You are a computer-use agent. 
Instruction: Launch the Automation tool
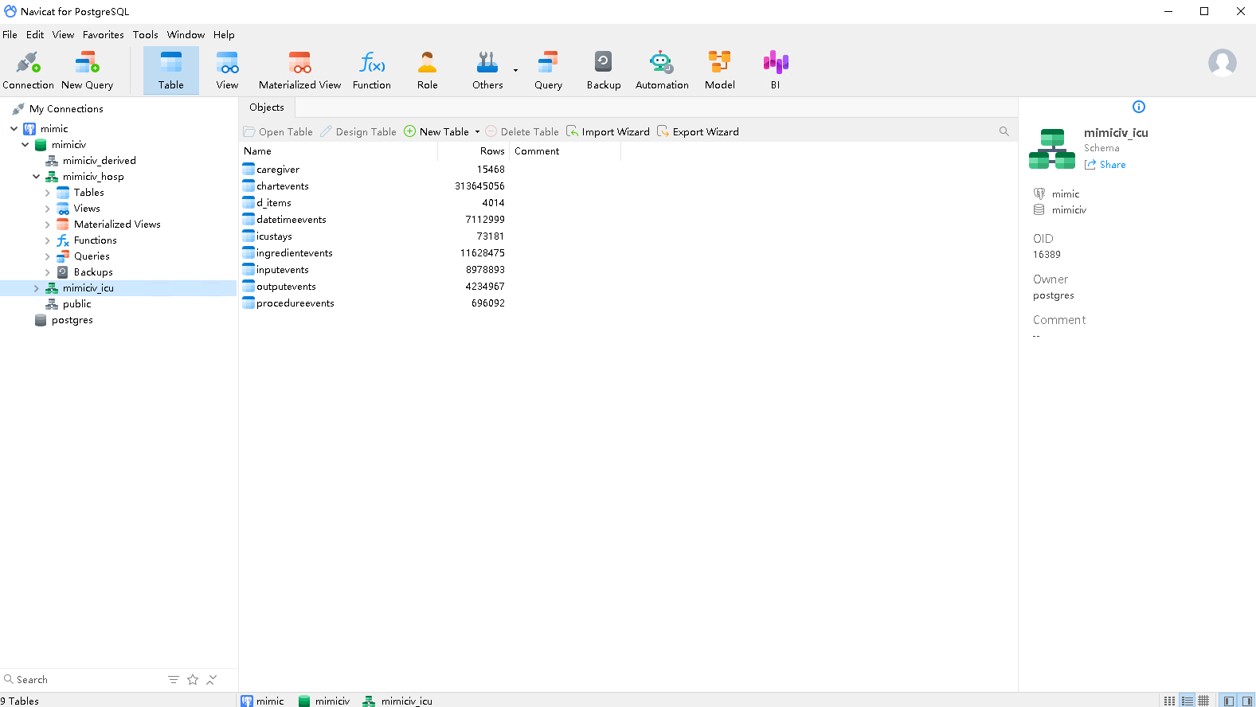661,70
